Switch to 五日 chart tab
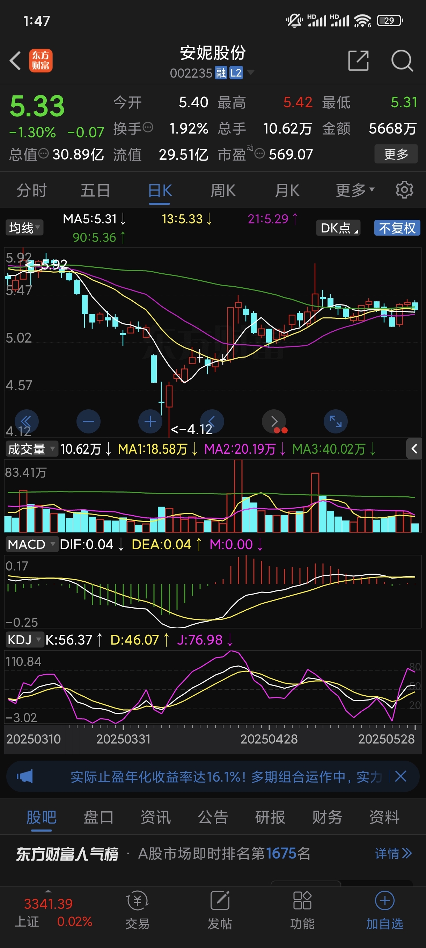The image size is (426, 948). click(x=95, y=190)
